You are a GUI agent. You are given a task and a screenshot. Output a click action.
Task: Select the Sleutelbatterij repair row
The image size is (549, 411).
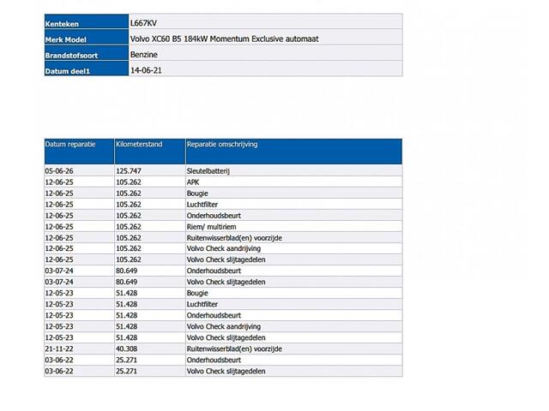223,171
